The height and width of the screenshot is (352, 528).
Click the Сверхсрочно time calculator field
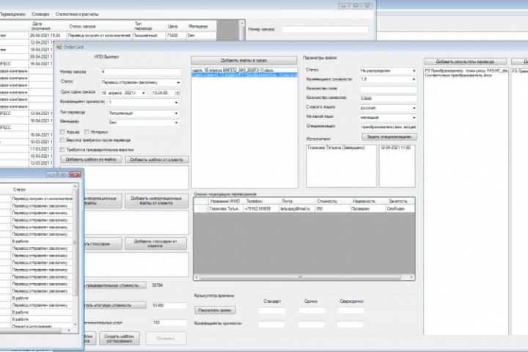[351, 311]
